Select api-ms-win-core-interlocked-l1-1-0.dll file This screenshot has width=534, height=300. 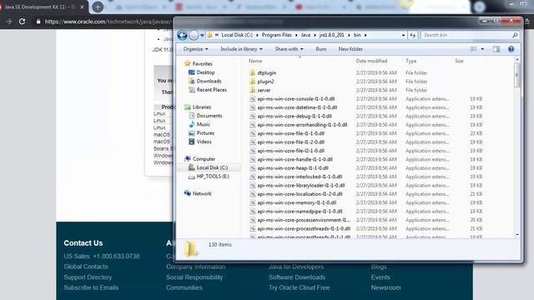(x=300, y=177)
